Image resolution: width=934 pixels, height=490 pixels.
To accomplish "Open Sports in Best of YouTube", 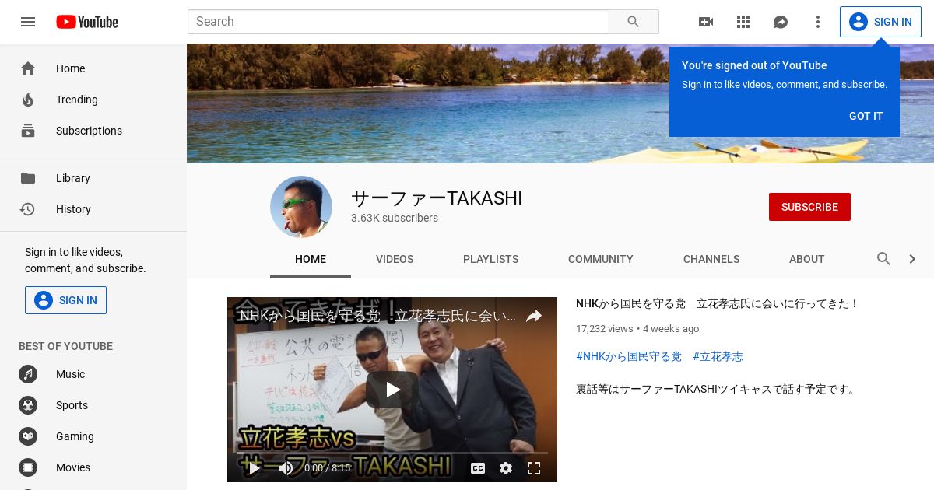I will pos(93,405).
